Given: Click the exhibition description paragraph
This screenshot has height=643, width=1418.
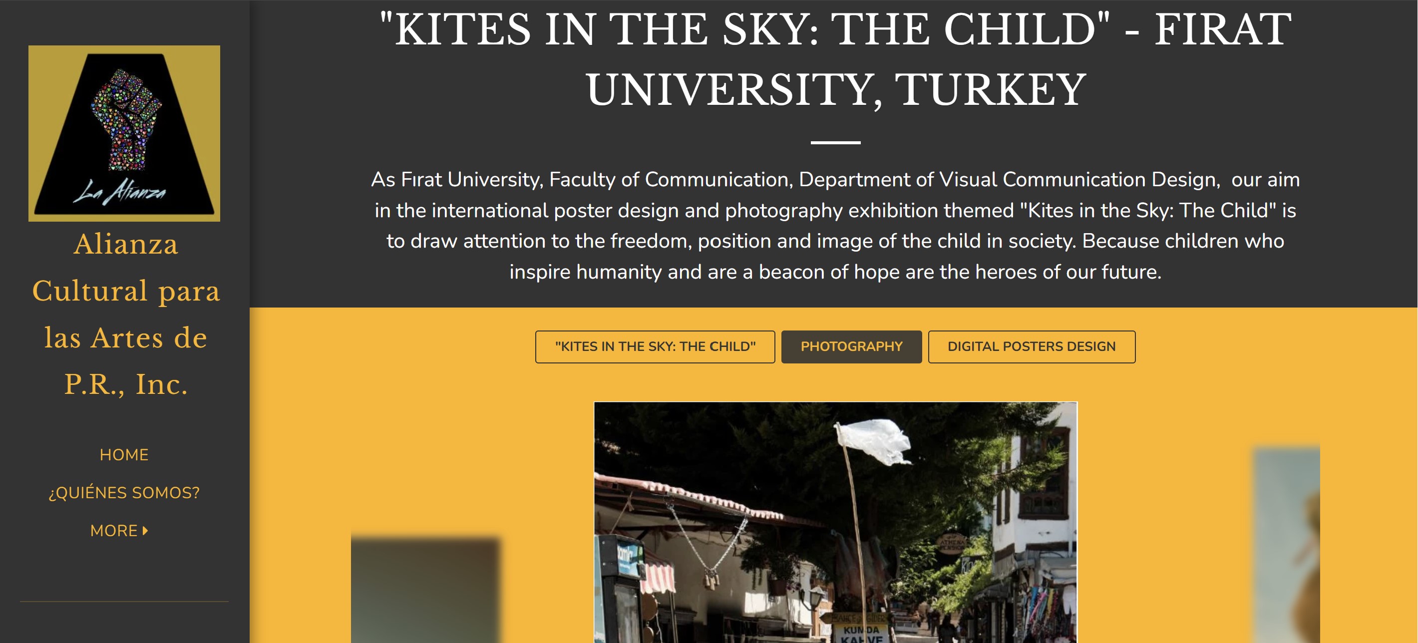Looking at the screenshot, I should (x=836, y=226).
